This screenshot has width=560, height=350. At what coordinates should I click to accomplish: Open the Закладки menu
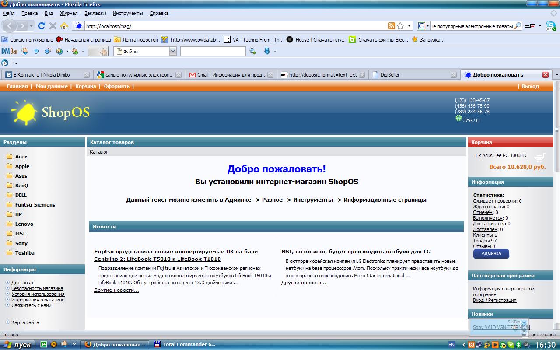[x=95, y=13]
